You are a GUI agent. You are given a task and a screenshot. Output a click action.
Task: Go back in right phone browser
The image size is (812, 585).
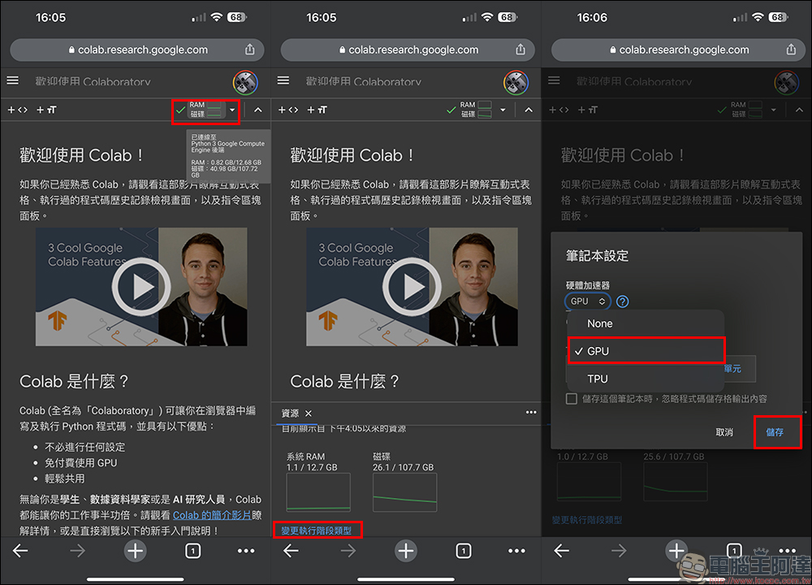click(x=561, y=551)
